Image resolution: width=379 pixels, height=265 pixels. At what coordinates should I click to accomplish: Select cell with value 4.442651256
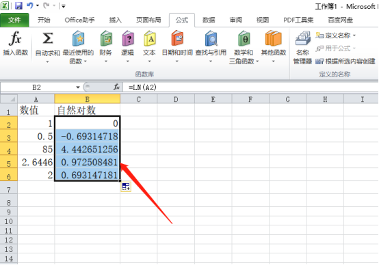click(x=88, y=149)
